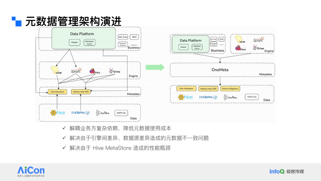This screenshot has width=321, height=181.
Task: Click Data Platform heading in left diagram
Action: click(82, 34)
